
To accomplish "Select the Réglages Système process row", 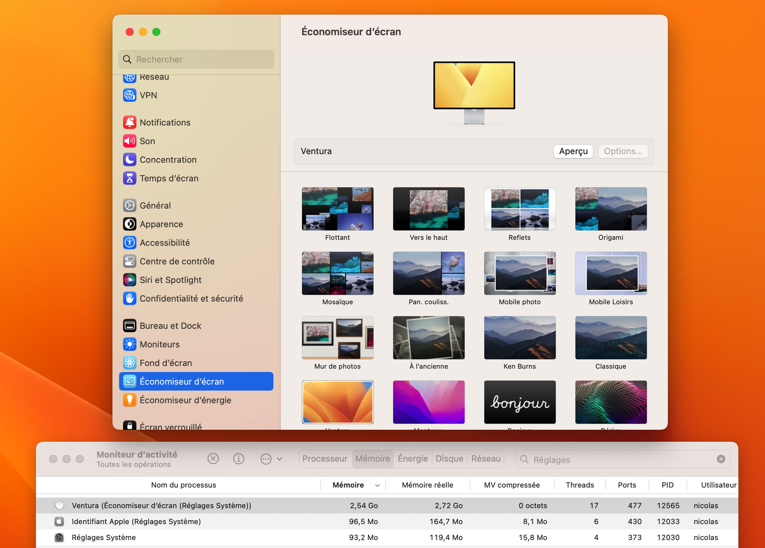I will click(387, 537).
